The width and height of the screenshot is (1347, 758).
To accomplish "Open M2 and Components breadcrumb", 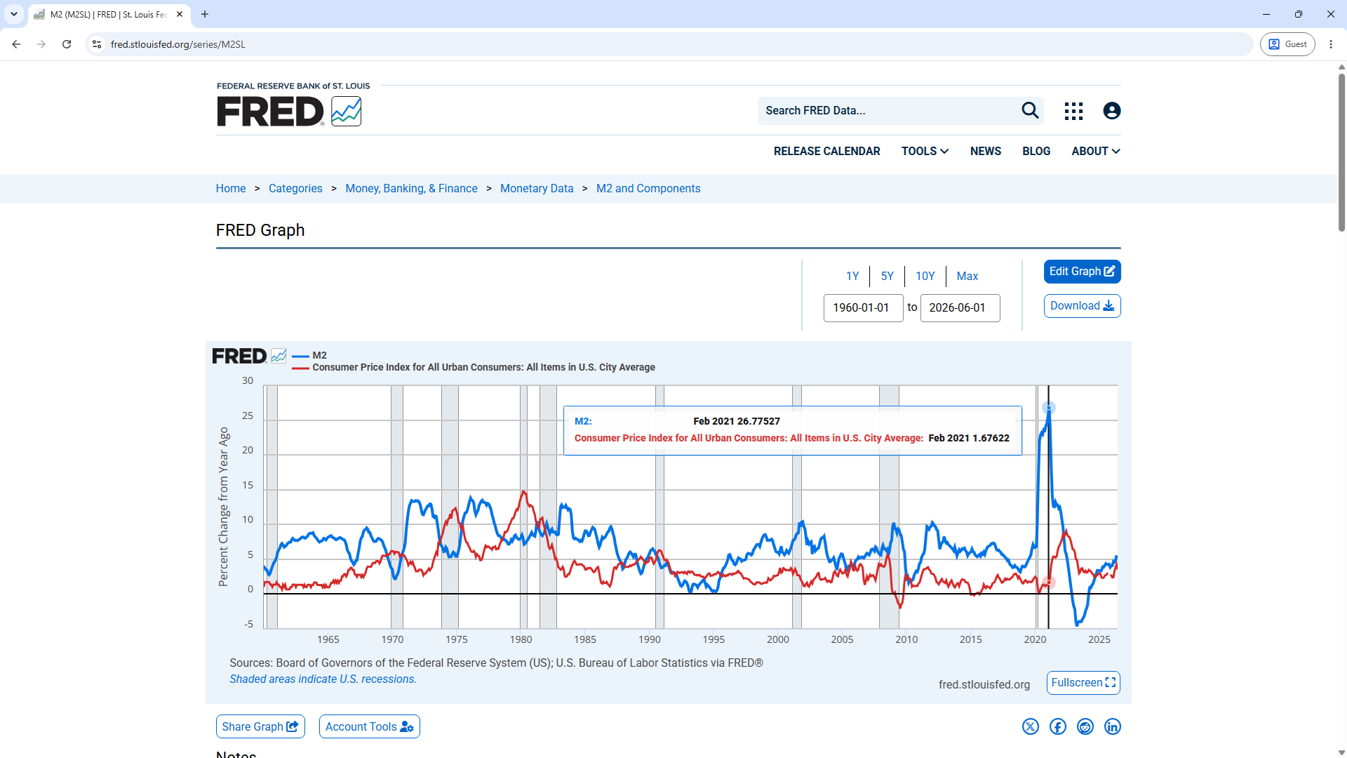I will (648, 188).
